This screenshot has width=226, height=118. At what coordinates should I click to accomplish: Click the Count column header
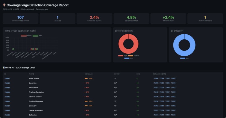click(117, 74)
